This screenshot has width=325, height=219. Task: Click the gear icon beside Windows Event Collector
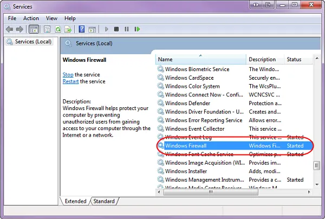pos(160,128)
